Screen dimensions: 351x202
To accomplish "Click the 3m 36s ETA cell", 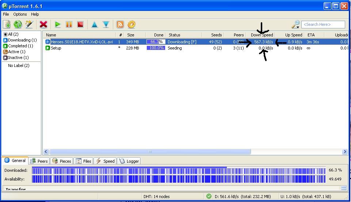I will point(313,42).
